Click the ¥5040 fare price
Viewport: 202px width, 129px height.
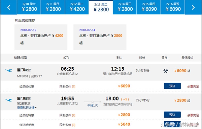[124, 124]
